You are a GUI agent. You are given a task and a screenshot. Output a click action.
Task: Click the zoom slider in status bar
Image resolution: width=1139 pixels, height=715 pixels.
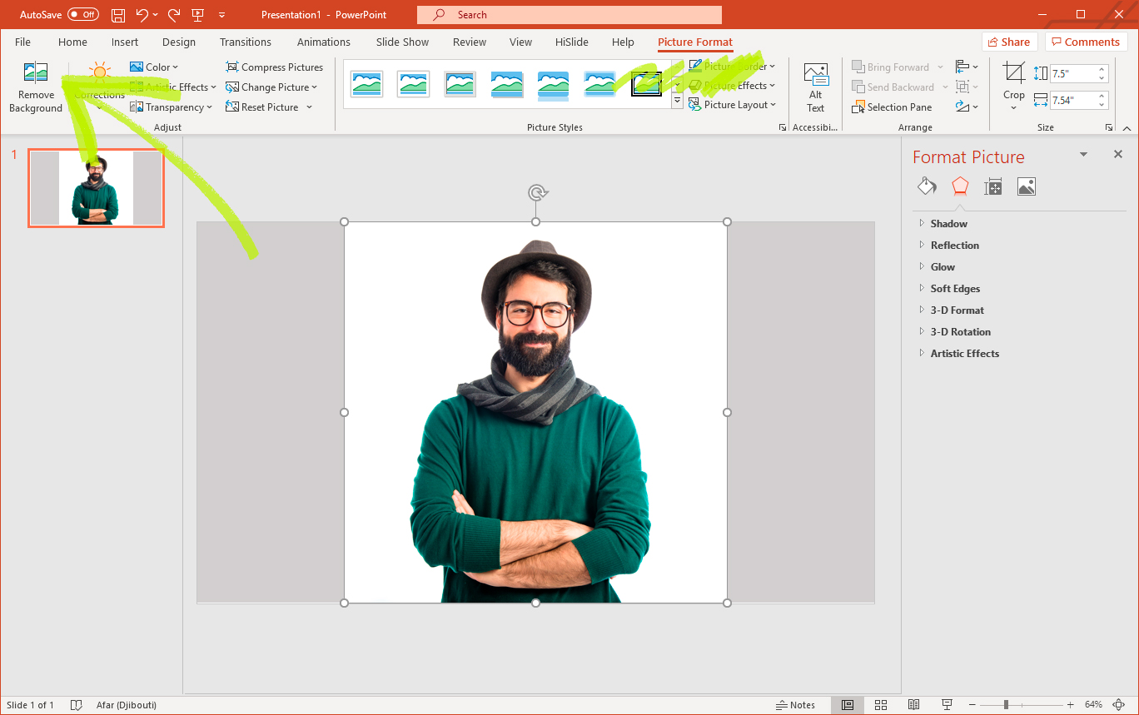pos(1006,705)
